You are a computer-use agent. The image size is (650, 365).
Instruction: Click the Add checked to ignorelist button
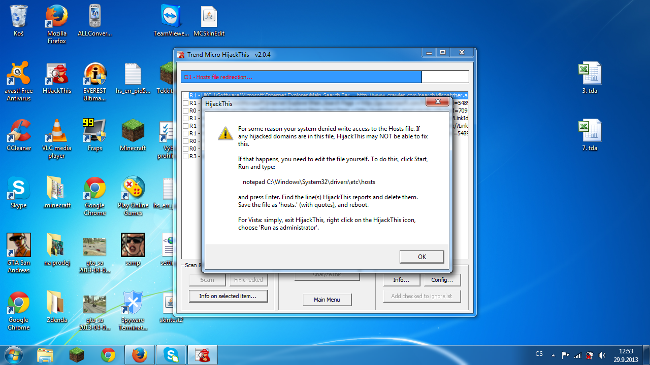coord(421,296)
